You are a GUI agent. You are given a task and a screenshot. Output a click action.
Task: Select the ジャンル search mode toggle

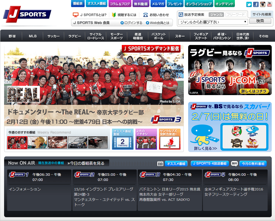216,14
